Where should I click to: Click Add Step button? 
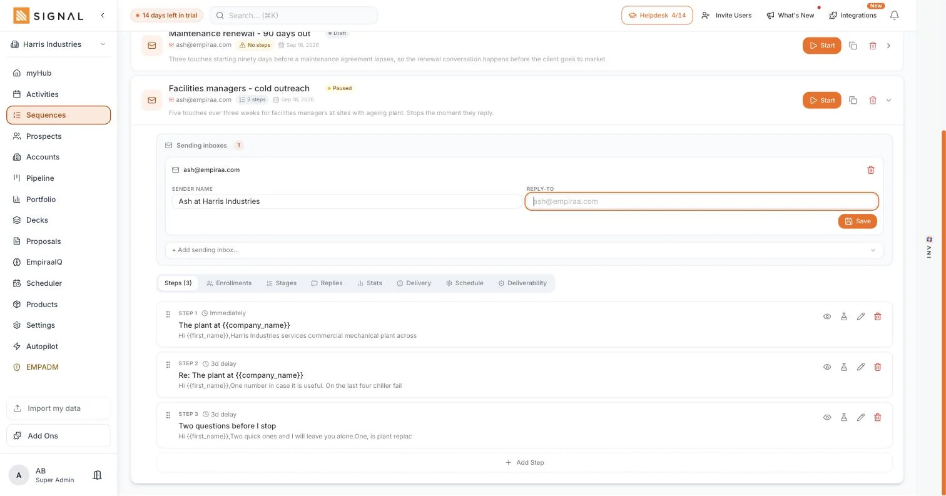coord(524,463)
